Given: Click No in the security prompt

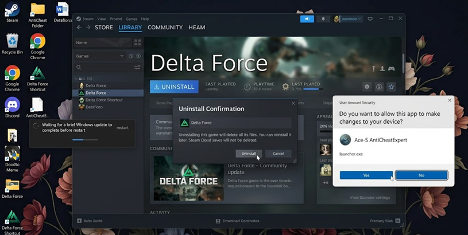Looking at the screenshot, I should coord(421,175).
